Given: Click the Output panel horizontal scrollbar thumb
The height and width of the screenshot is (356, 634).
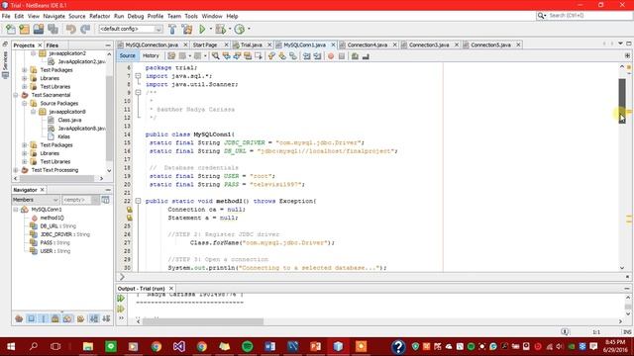Looking at the screenshot, I should coord(203,321).
